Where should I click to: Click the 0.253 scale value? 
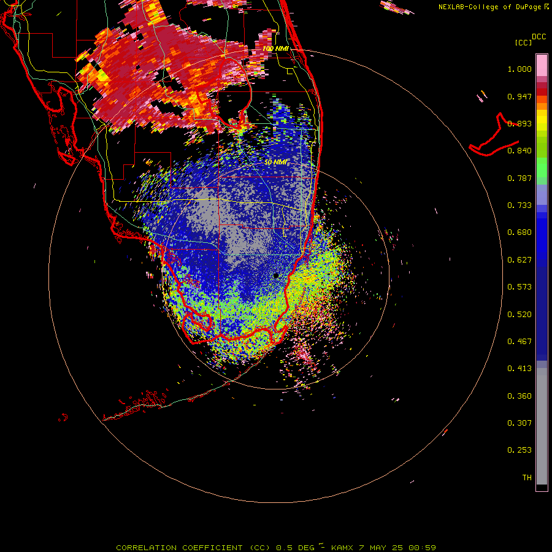point(519,450)
